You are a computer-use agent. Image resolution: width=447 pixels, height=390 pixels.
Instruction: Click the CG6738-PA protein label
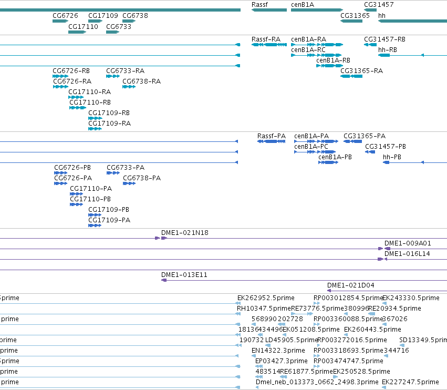(x=142, y=178)
